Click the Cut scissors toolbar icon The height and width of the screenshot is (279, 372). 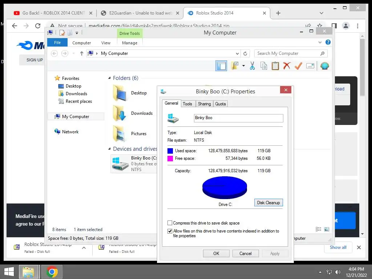click(252, 66)
